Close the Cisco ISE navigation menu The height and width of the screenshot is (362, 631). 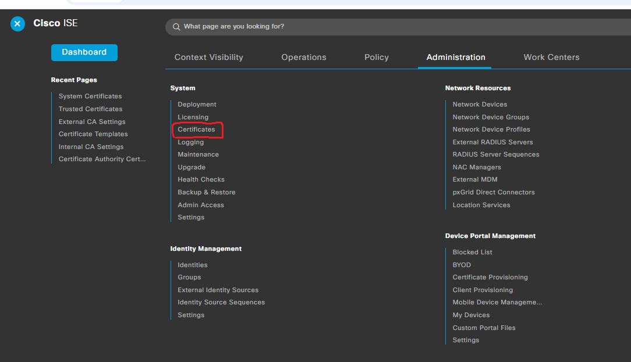coord(17,24)
